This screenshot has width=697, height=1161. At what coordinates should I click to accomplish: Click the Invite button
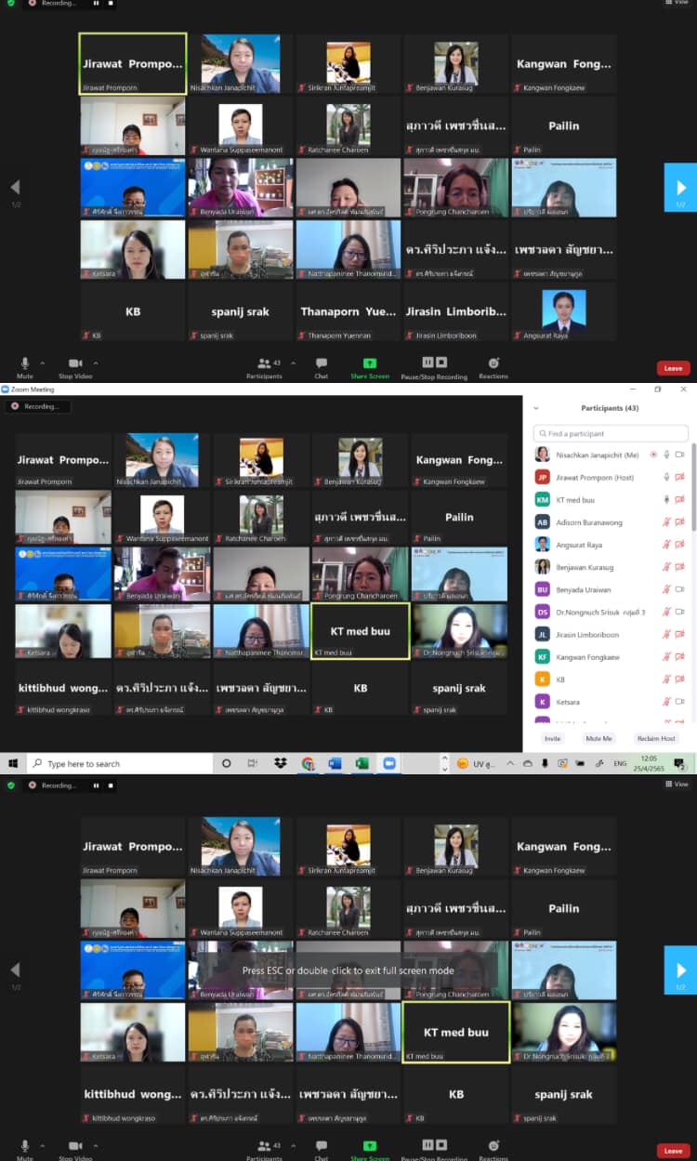coord(552,738)
